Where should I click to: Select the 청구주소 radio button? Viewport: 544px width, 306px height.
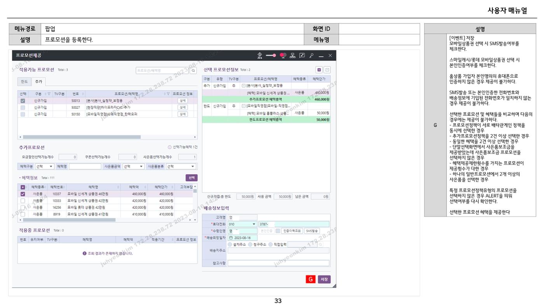(250, 244)
